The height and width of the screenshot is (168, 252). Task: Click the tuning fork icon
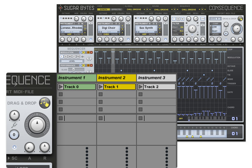click(x=14, y=126)
